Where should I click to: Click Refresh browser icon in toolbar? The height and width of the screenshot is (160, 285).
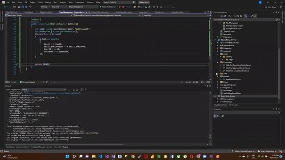[129, 7]
